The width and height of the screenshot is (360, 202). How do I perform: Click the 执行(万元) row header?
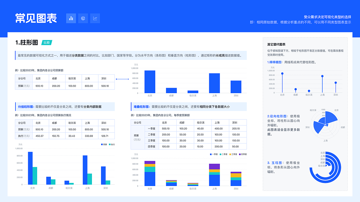[x=24, y=136]
